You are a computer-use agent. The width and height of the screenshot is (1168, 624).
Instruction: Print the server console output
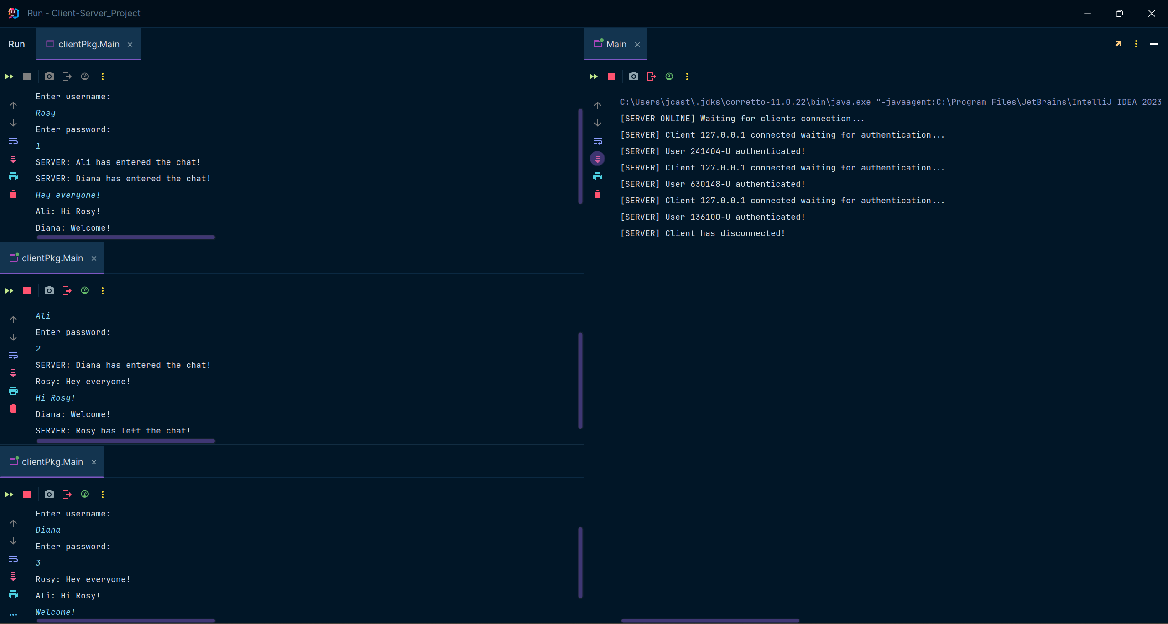598,176
